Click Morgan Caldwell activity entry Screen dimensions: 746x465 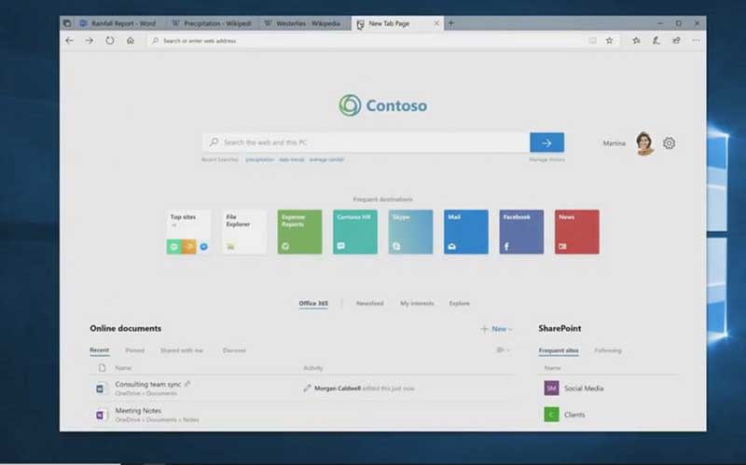click(359, 389)
